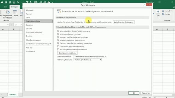Viewport: 175px width, 98px height.
Task: Enable 'Vorschläge nur aus Hauptwörterbuch' checkbox
Action: [58, 49]
